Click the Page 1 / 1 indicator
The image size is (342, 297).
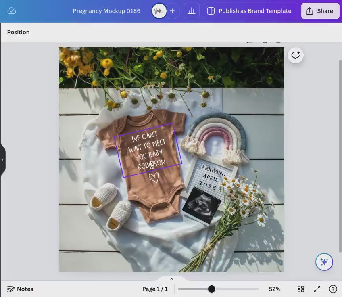pos(155,289)
